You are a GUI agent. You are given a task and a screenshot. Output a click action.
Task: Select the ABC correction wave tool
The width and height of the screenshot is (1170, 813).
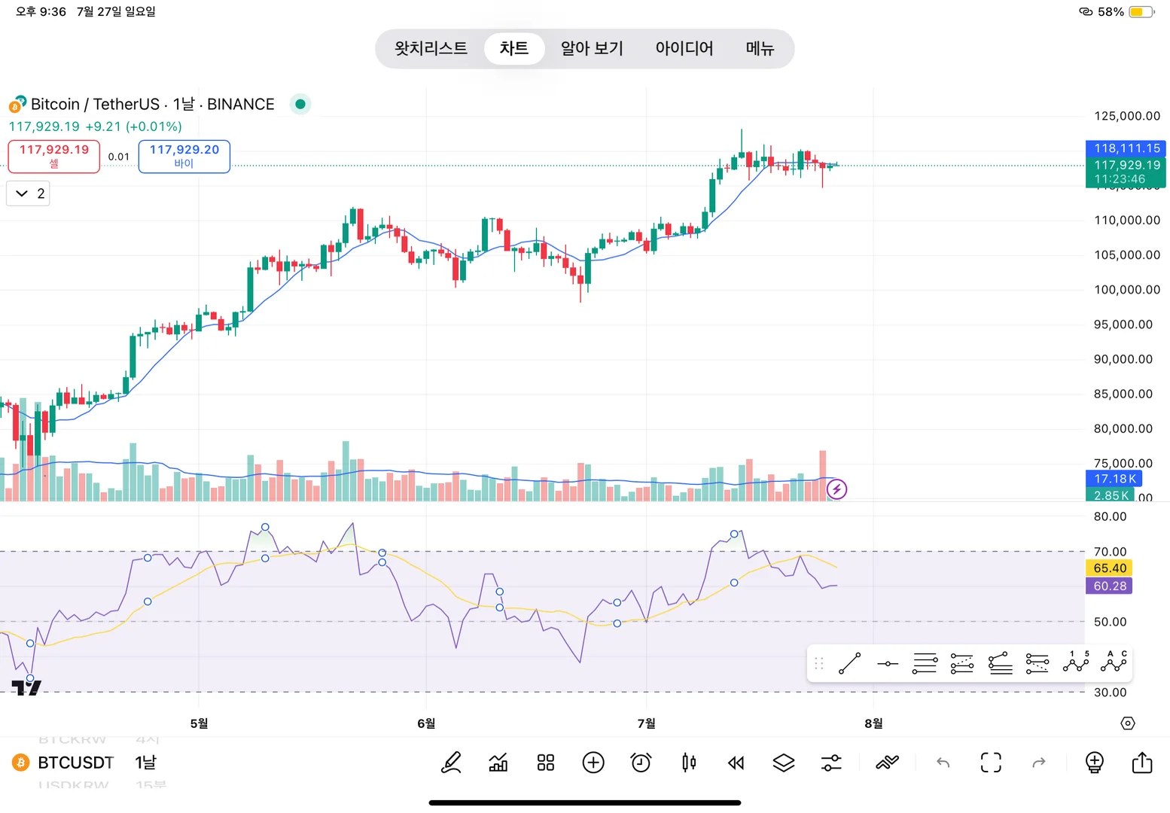(x=1114, y=662)
